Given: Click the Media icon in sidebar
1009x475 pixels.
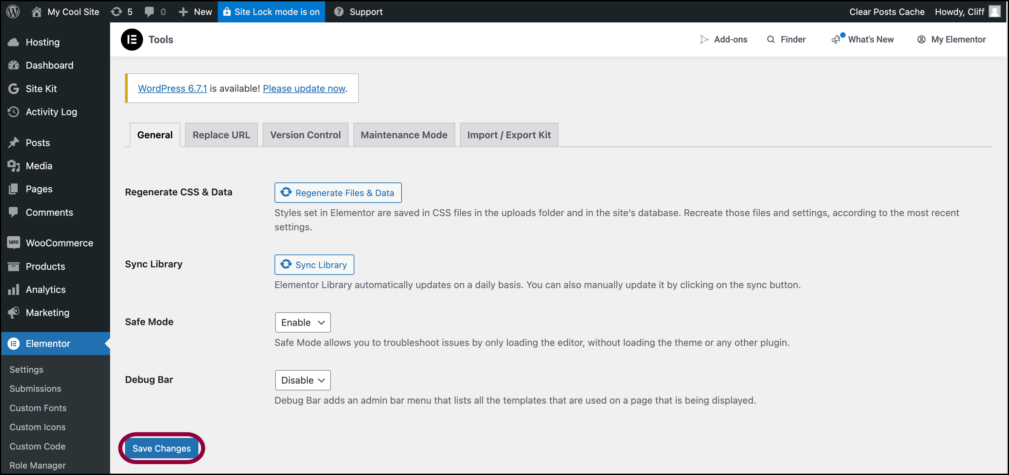Looking at the screenshot, I should click(x=14, y=166).
